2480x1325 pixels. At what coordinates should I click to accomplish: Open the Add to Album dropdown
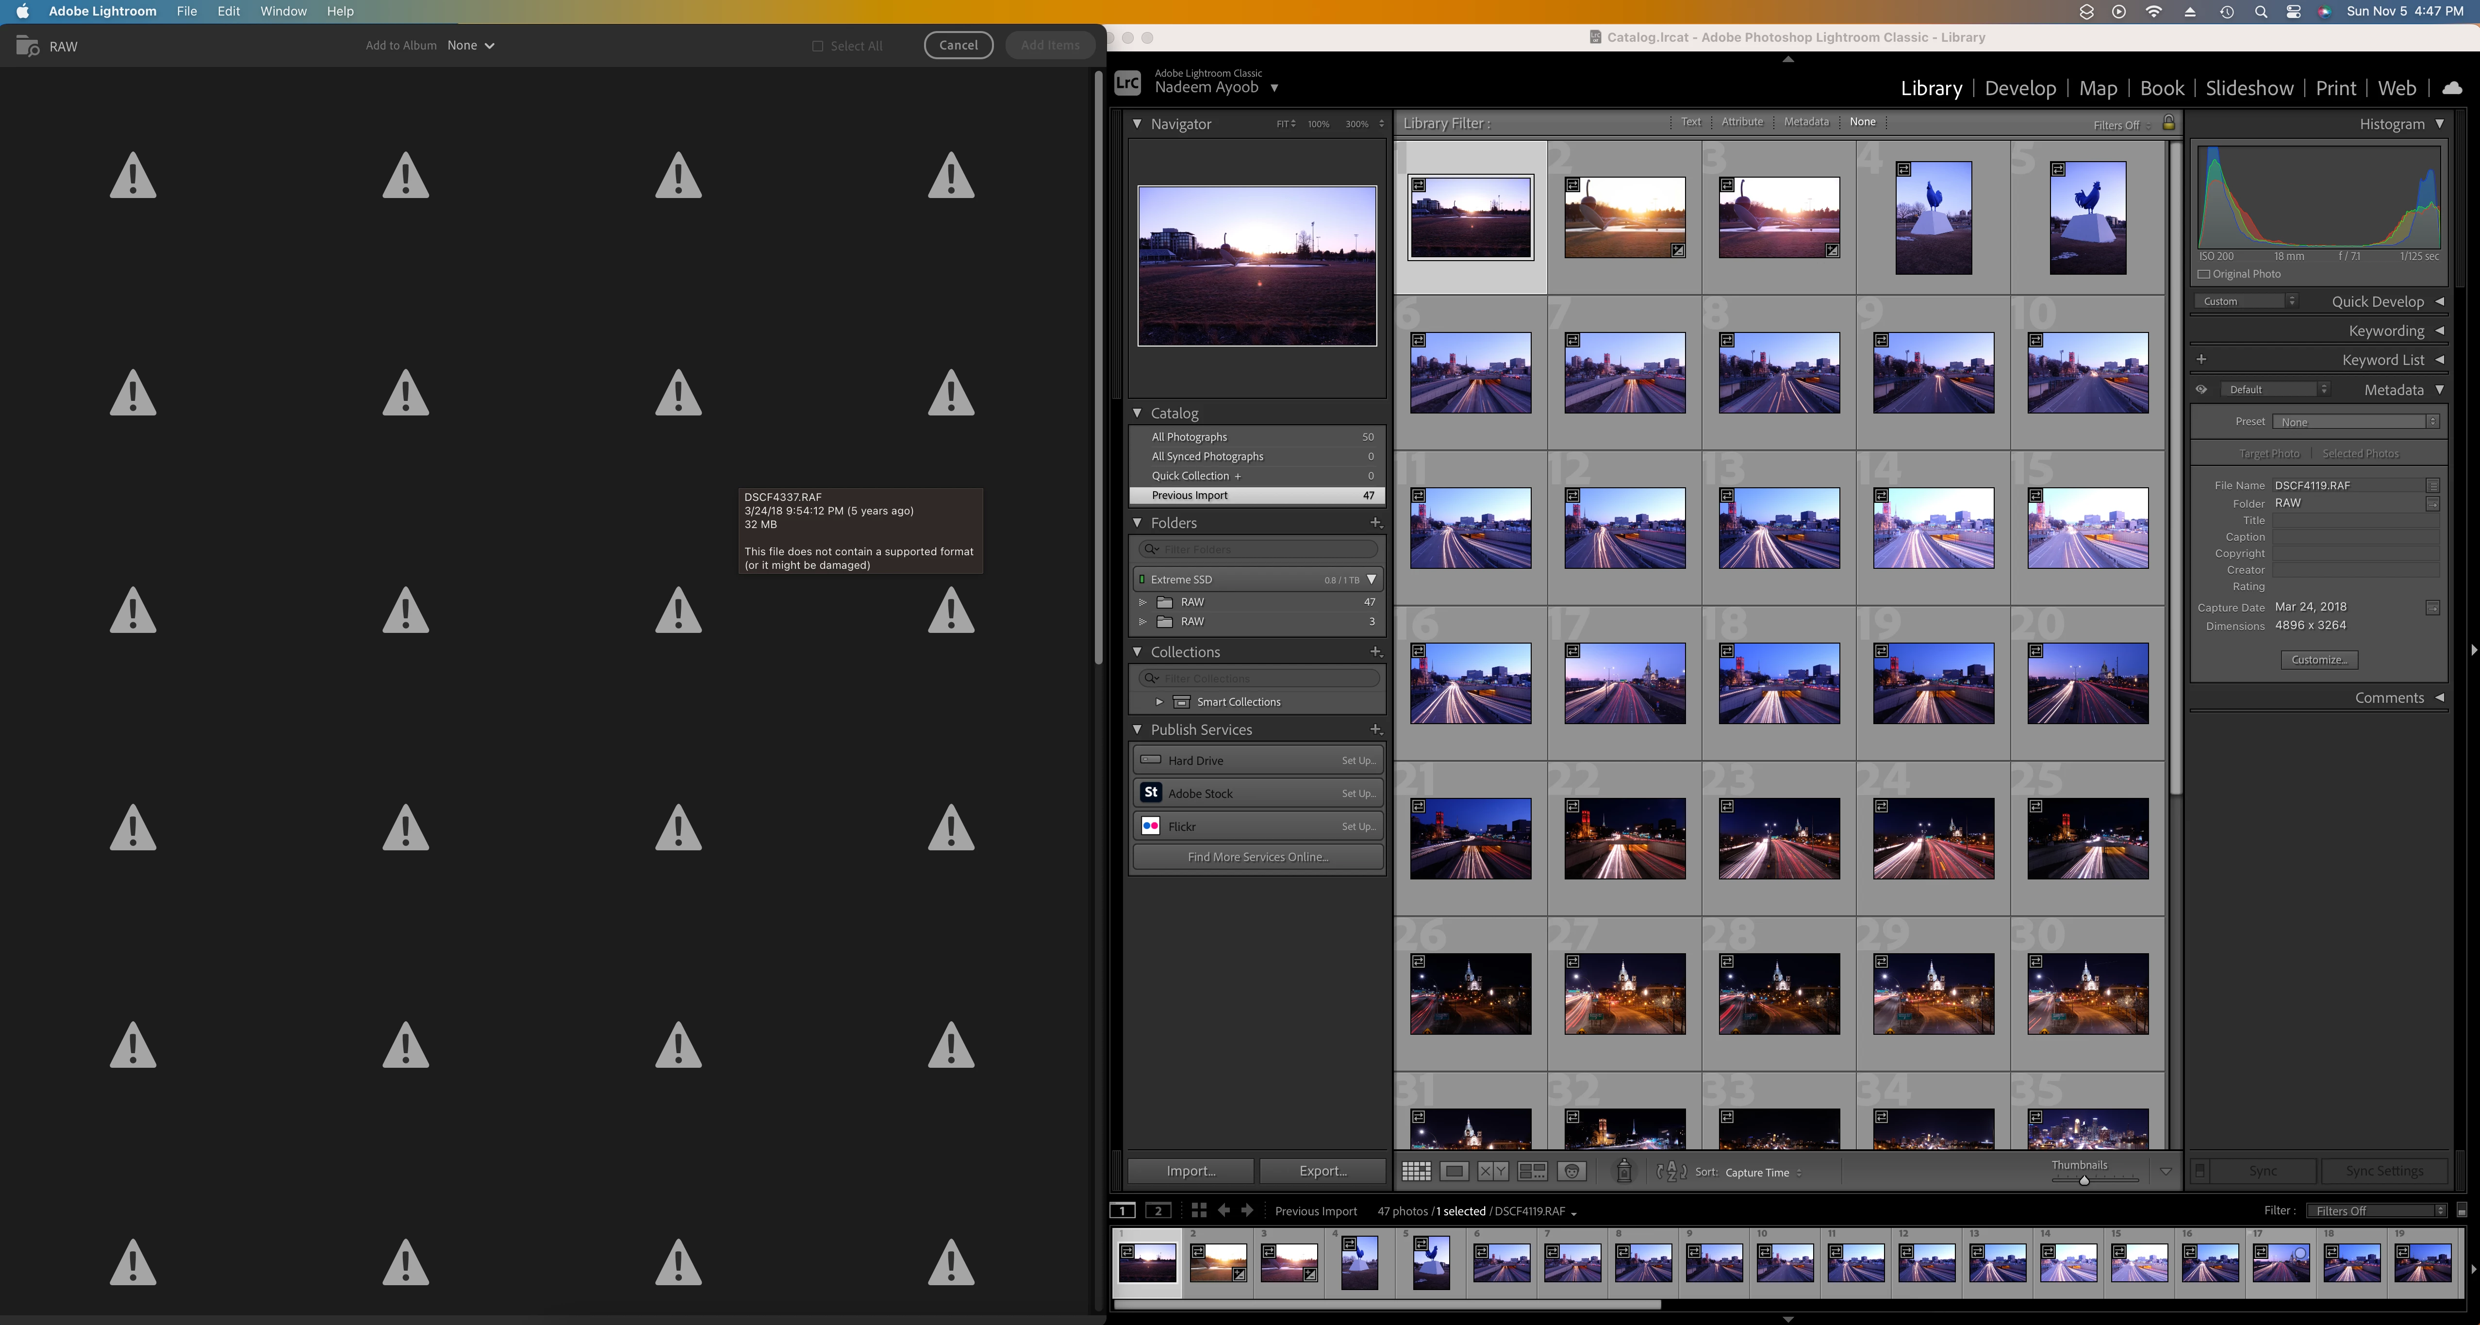(471, 45)
